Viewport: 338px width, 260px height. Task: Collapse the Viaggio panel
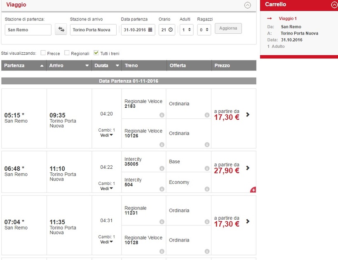(x=247, y=5)
